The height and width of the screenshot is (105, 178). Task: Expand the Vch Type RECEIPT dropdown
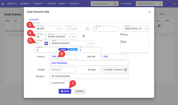point(58,29)
